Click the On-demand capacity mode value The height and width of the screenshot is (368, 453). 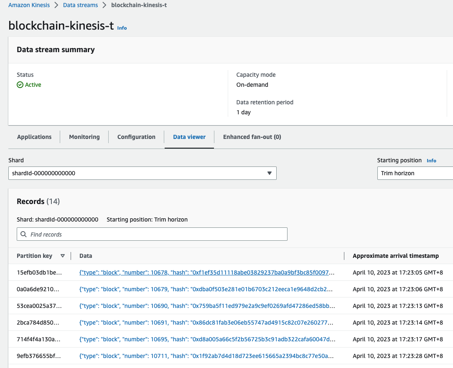point(252,85)
